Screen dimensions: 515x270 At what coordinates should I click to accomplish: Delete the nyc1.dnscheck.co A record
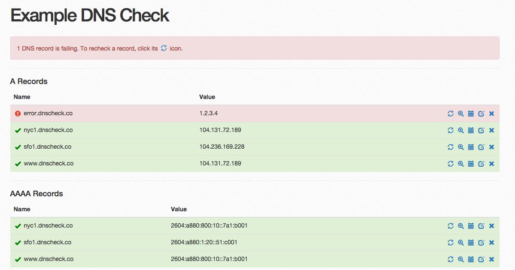(491, 130)
